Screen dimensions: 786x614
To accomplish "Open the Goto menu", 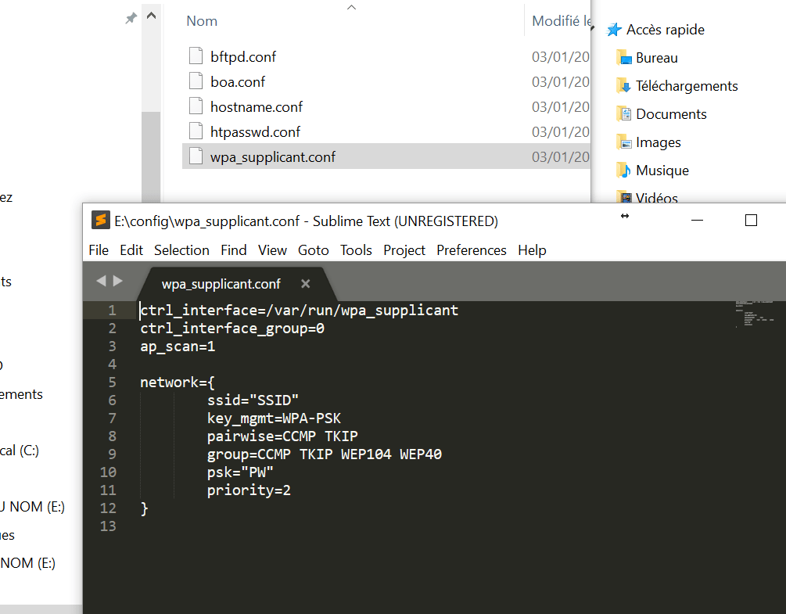I will click(314, 250).
